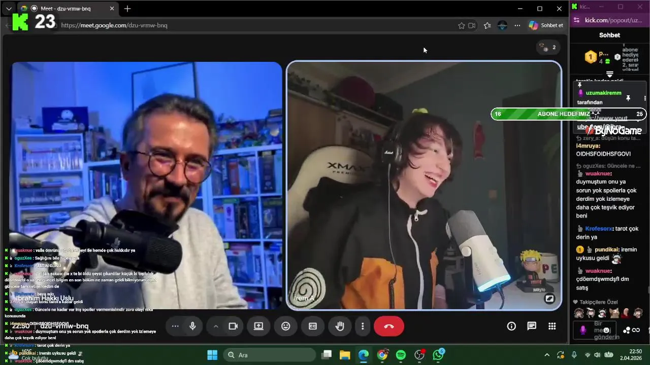Open site settings icon in Kick window

coord(576,20)
